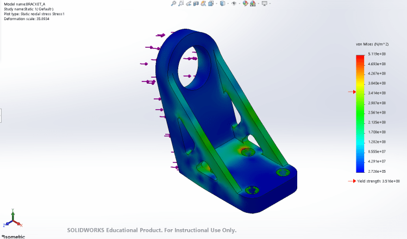
Task: Toggle the Hide/Show Items eye icon
Action: pos(234,3)
